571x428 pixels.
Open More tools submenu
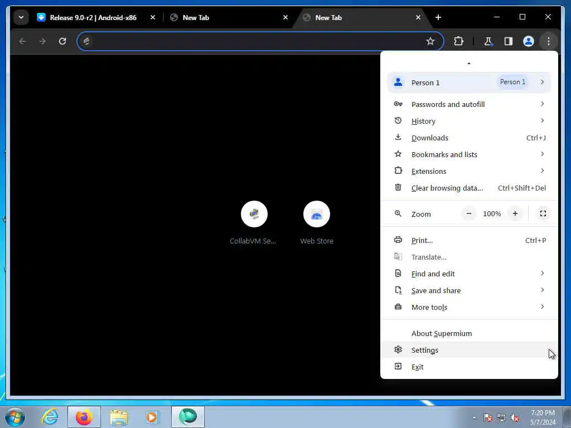pos(469,308)
